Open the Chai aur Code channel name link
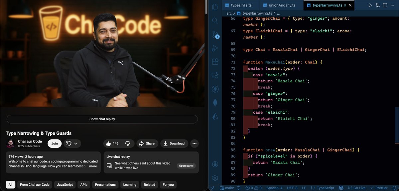Image resolution: width=399 pixels, height=191 pixels. [x=30, y=142]
